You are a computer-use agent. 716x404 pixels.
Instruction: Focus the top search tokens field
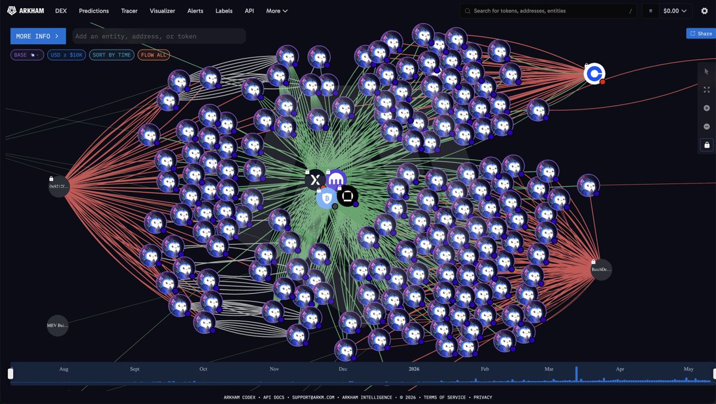pos(549,11)
